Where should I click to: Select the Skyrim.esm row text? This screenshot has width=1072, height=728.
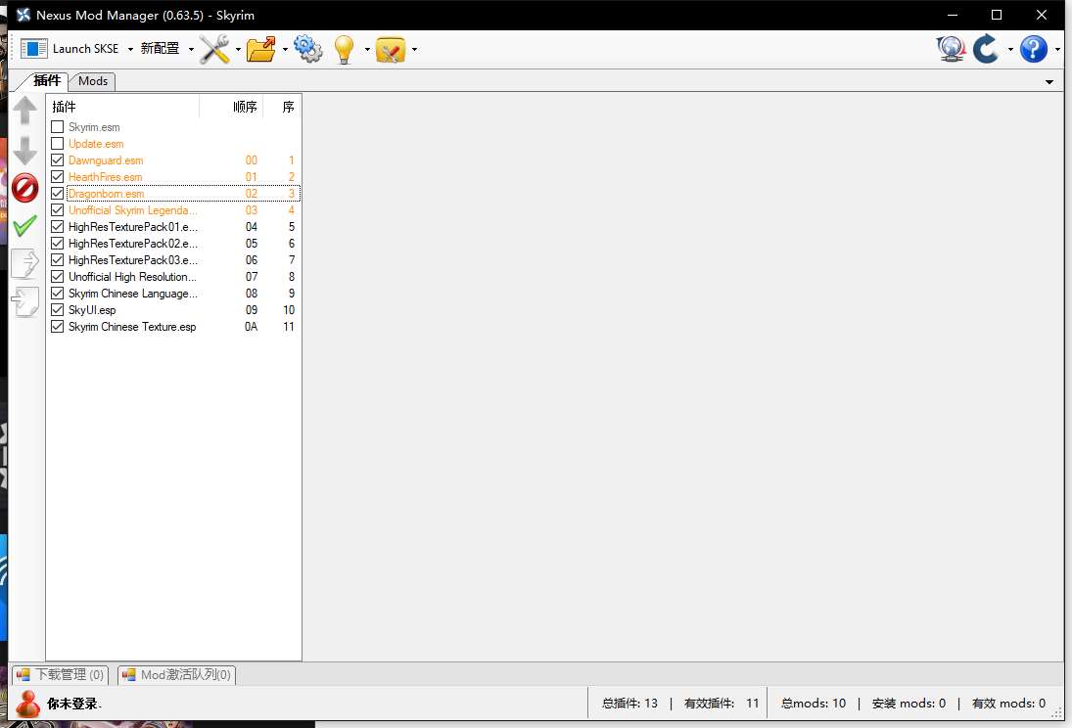(94, 127)
